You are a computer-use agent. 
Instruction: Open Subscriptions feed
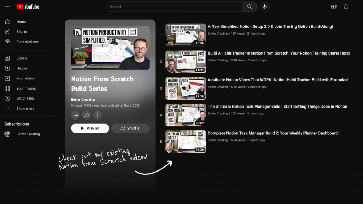tap(27, 42)
